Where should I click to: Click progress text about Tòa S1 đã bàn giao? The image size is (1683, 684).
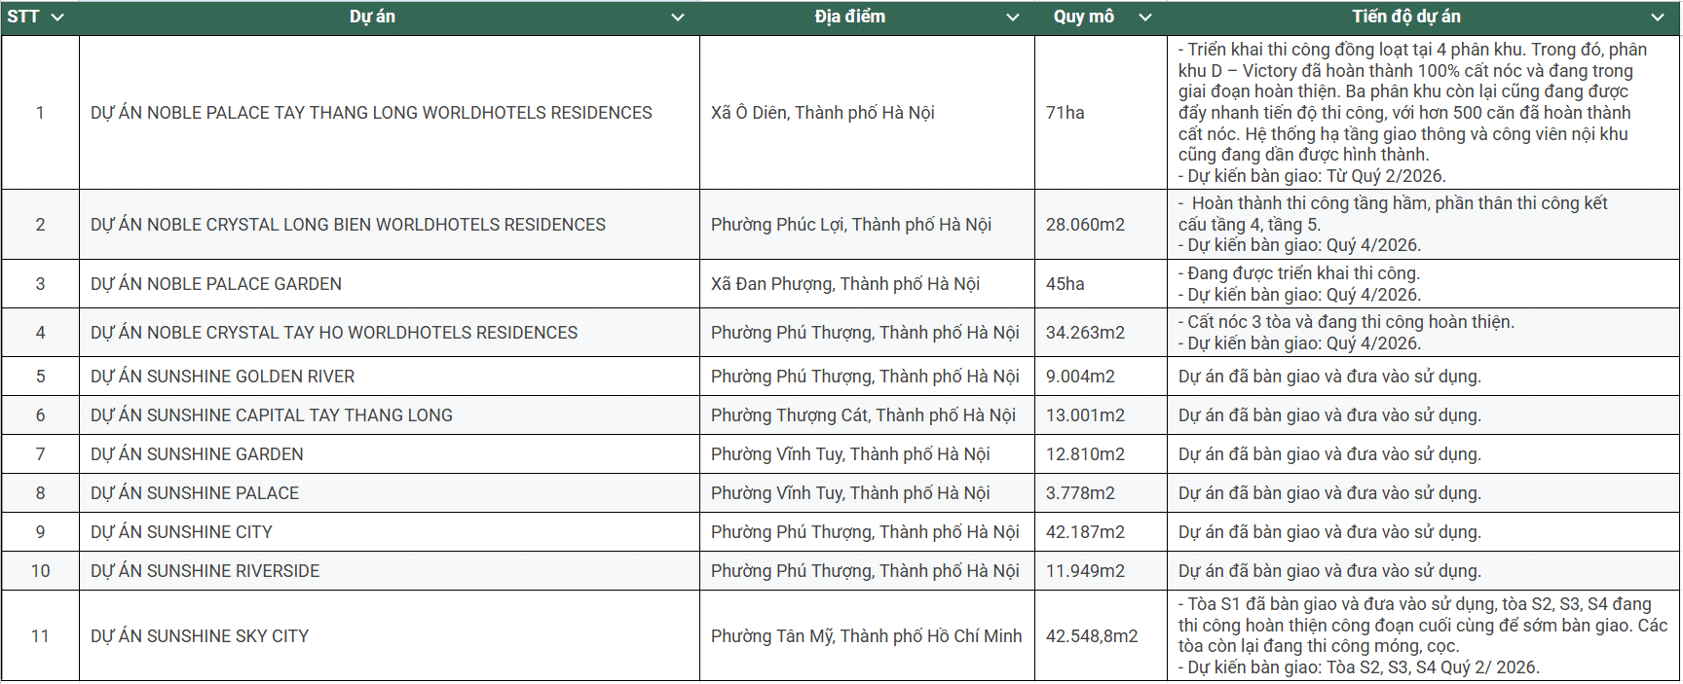pyautogui.click(x=1422, y=636)
